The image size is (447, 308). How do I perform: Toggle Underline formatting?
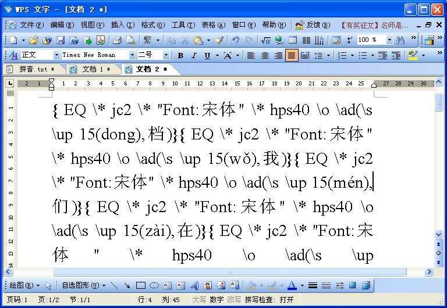pyautogui.click(x=207, y=55)
